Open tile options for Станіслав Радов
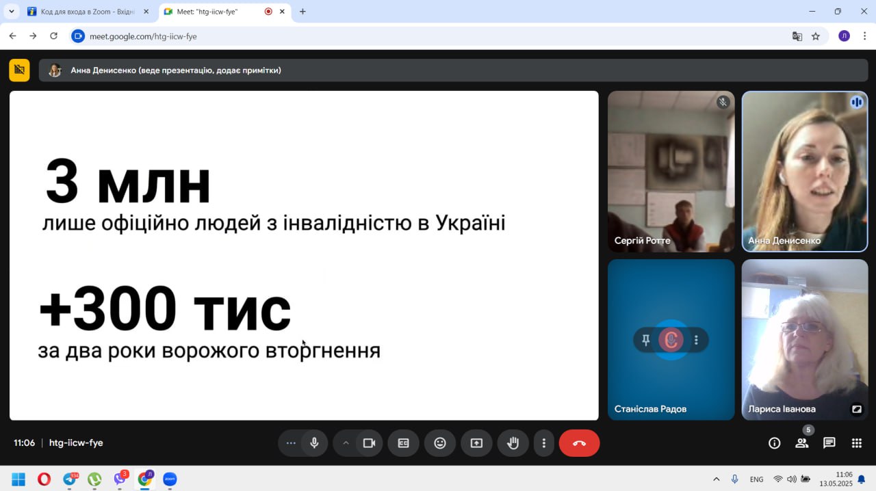The width and height of the screenshot is (876, 491). 697,340
